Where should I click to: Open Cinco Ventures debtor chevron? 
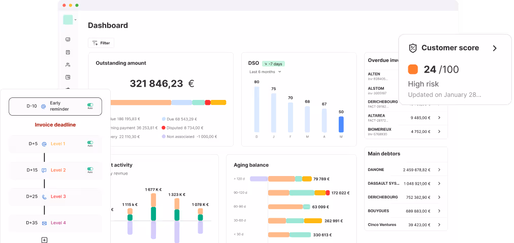click(x=439, y=225)
